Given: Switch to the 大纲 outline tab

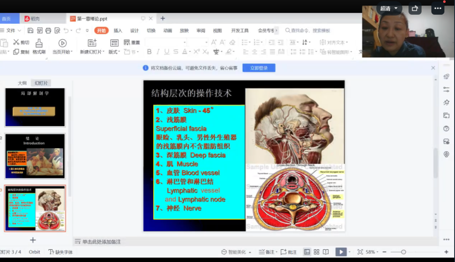Looking at the screenshot, I should 22,83.
